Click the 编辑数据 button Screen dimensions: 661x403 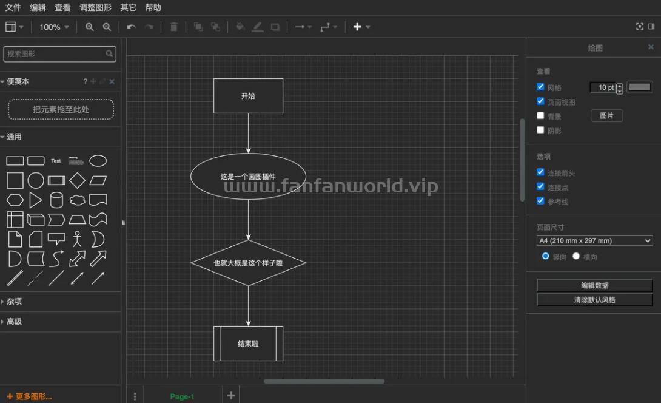point(594,285)
